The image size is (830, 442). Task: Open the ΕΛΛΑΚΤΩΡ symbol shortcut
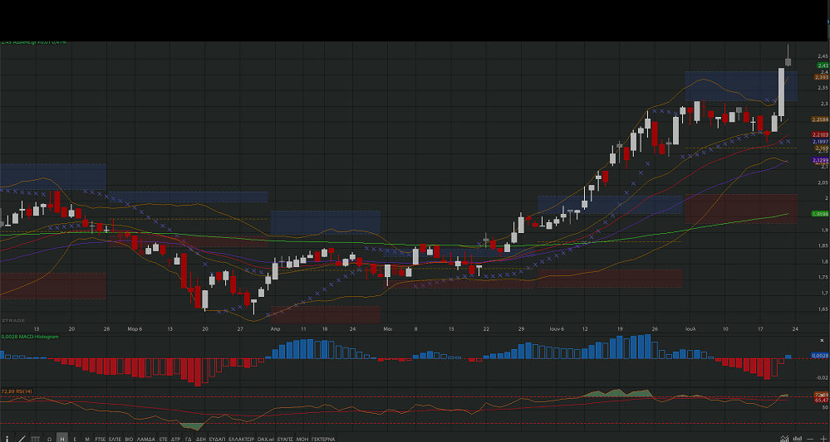[242, 439]
